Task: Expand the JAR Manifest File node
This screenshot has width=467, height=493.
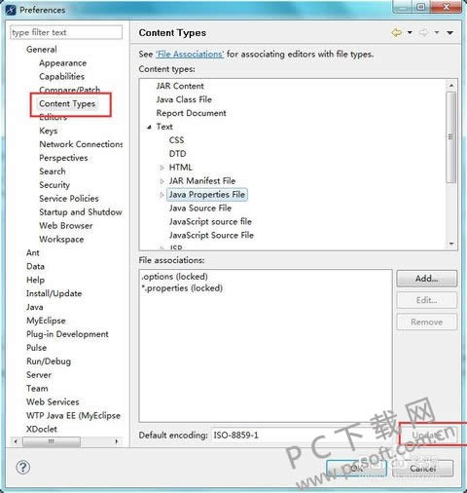Action: [x=162, y=181]
